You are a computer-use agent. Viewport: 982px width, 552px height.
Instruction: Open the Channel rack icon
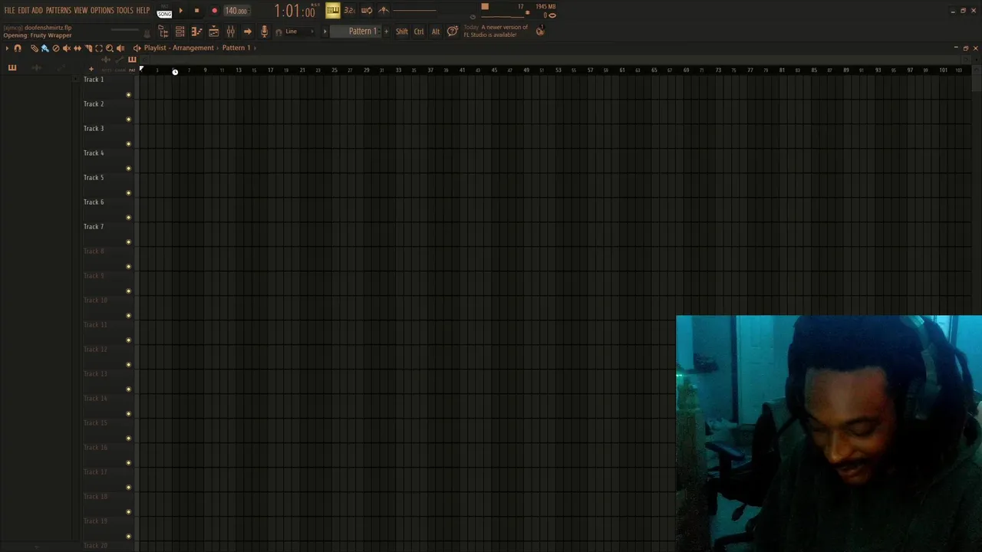coord(180,31)
